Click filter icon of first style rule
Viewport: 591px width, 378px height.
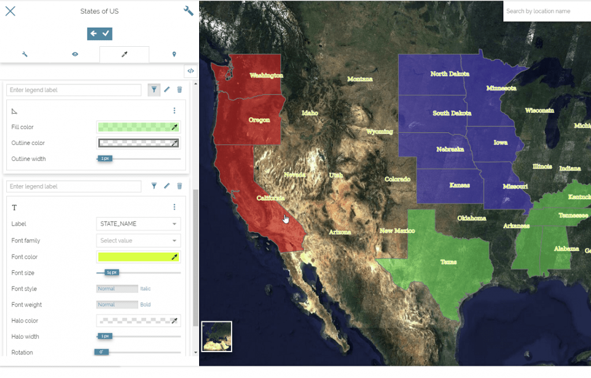click(154, 90)
